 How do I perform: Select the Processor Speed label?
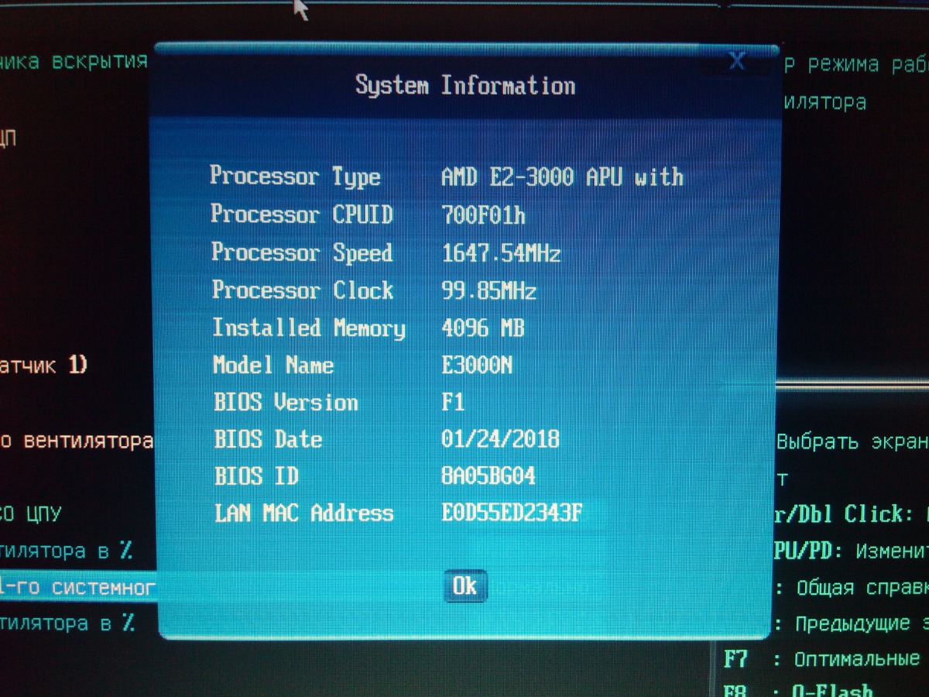point(303,252)
